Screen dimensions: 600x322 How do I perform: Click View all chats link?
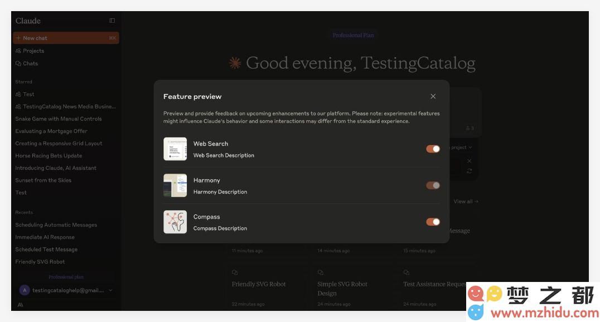(466, 201)
